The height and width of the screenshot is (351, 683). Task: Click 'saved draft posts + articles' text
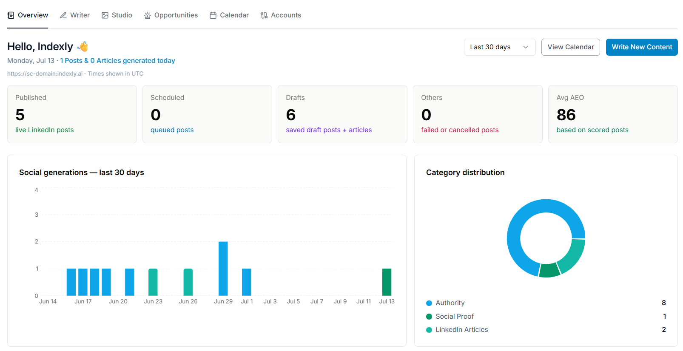click(x=329, y=130)
